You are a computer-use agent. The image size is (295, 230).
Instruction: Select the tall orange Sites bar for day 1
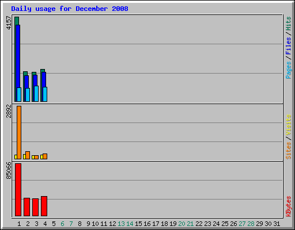[x=19, y=132]
